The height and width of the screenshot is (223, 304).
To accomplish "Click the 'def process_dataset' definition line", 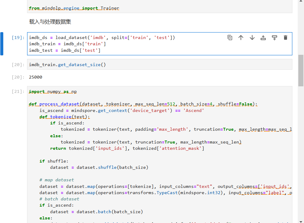I will point(143,104).
